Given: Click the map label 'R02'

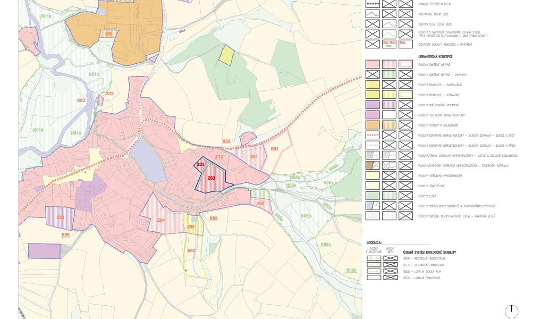Looking at the screenshot, I should pyautogui.click(x=191, y=250).
